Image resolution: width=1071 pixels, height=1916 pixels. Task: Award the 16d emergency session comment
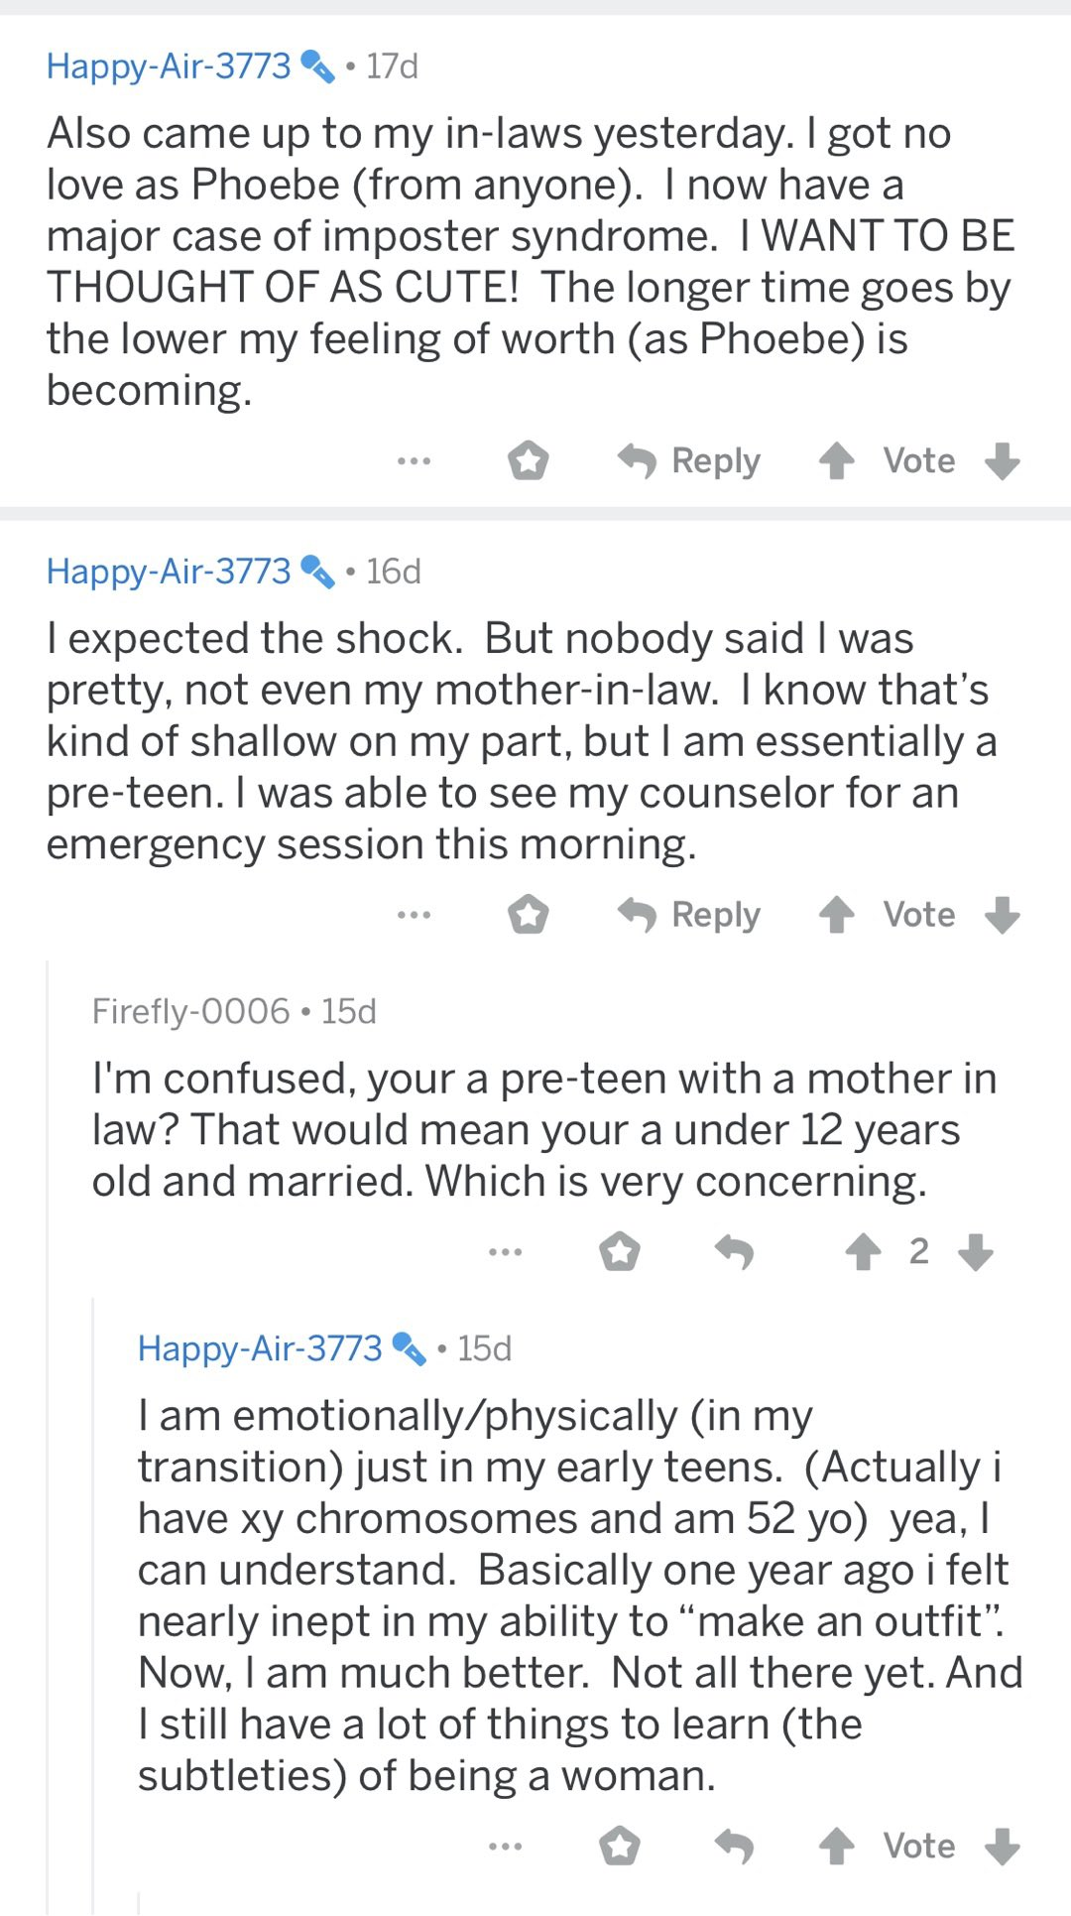529,915
